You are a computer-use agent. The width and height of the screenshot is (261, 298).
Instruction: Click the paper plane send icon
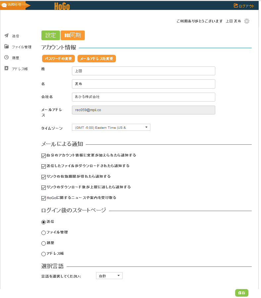click(6, 36)
